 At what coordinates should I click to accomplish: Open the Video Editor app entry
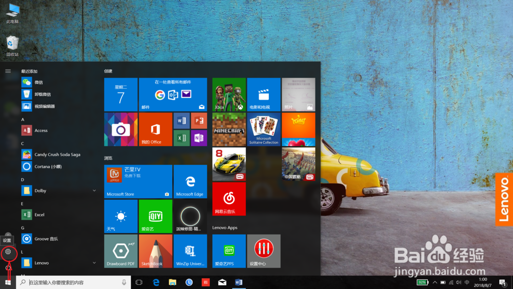59,106
